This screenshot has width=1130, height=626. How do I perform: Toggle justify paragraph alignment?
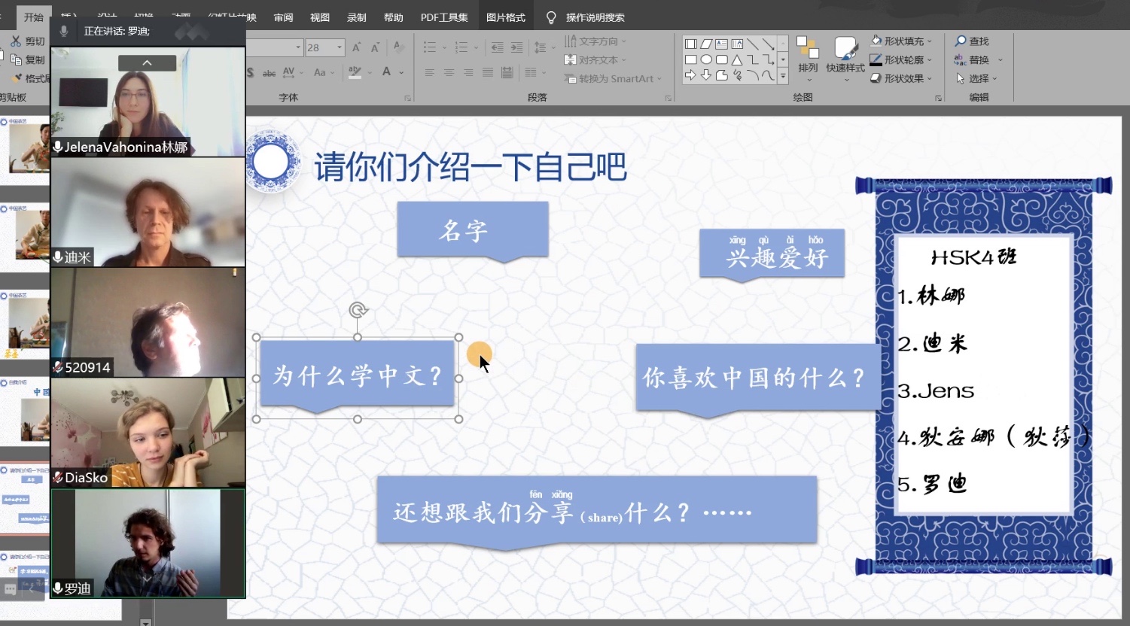click(488, 73)
